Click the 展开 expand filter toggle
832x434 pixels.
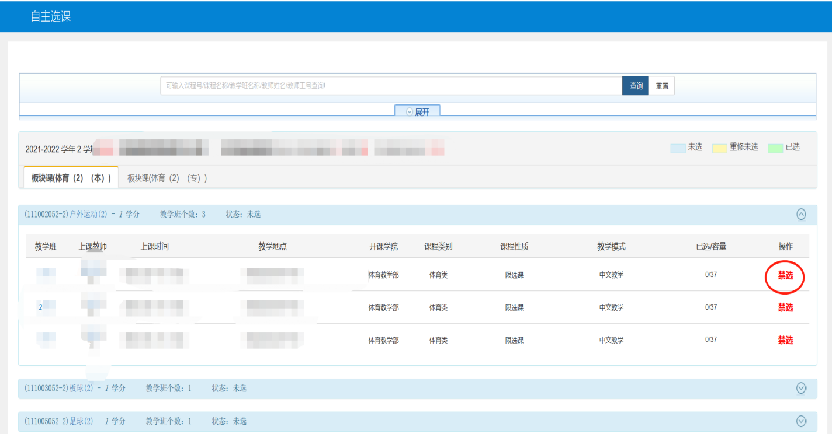coord(417,112)
